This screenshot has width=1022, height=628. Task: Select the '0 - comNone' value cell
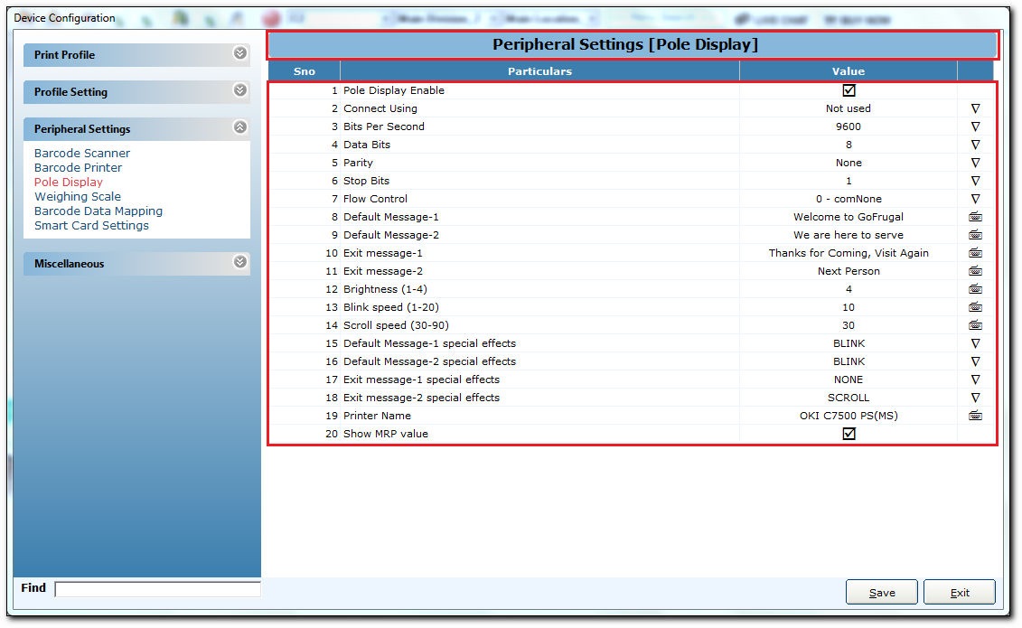pos(848,199)
